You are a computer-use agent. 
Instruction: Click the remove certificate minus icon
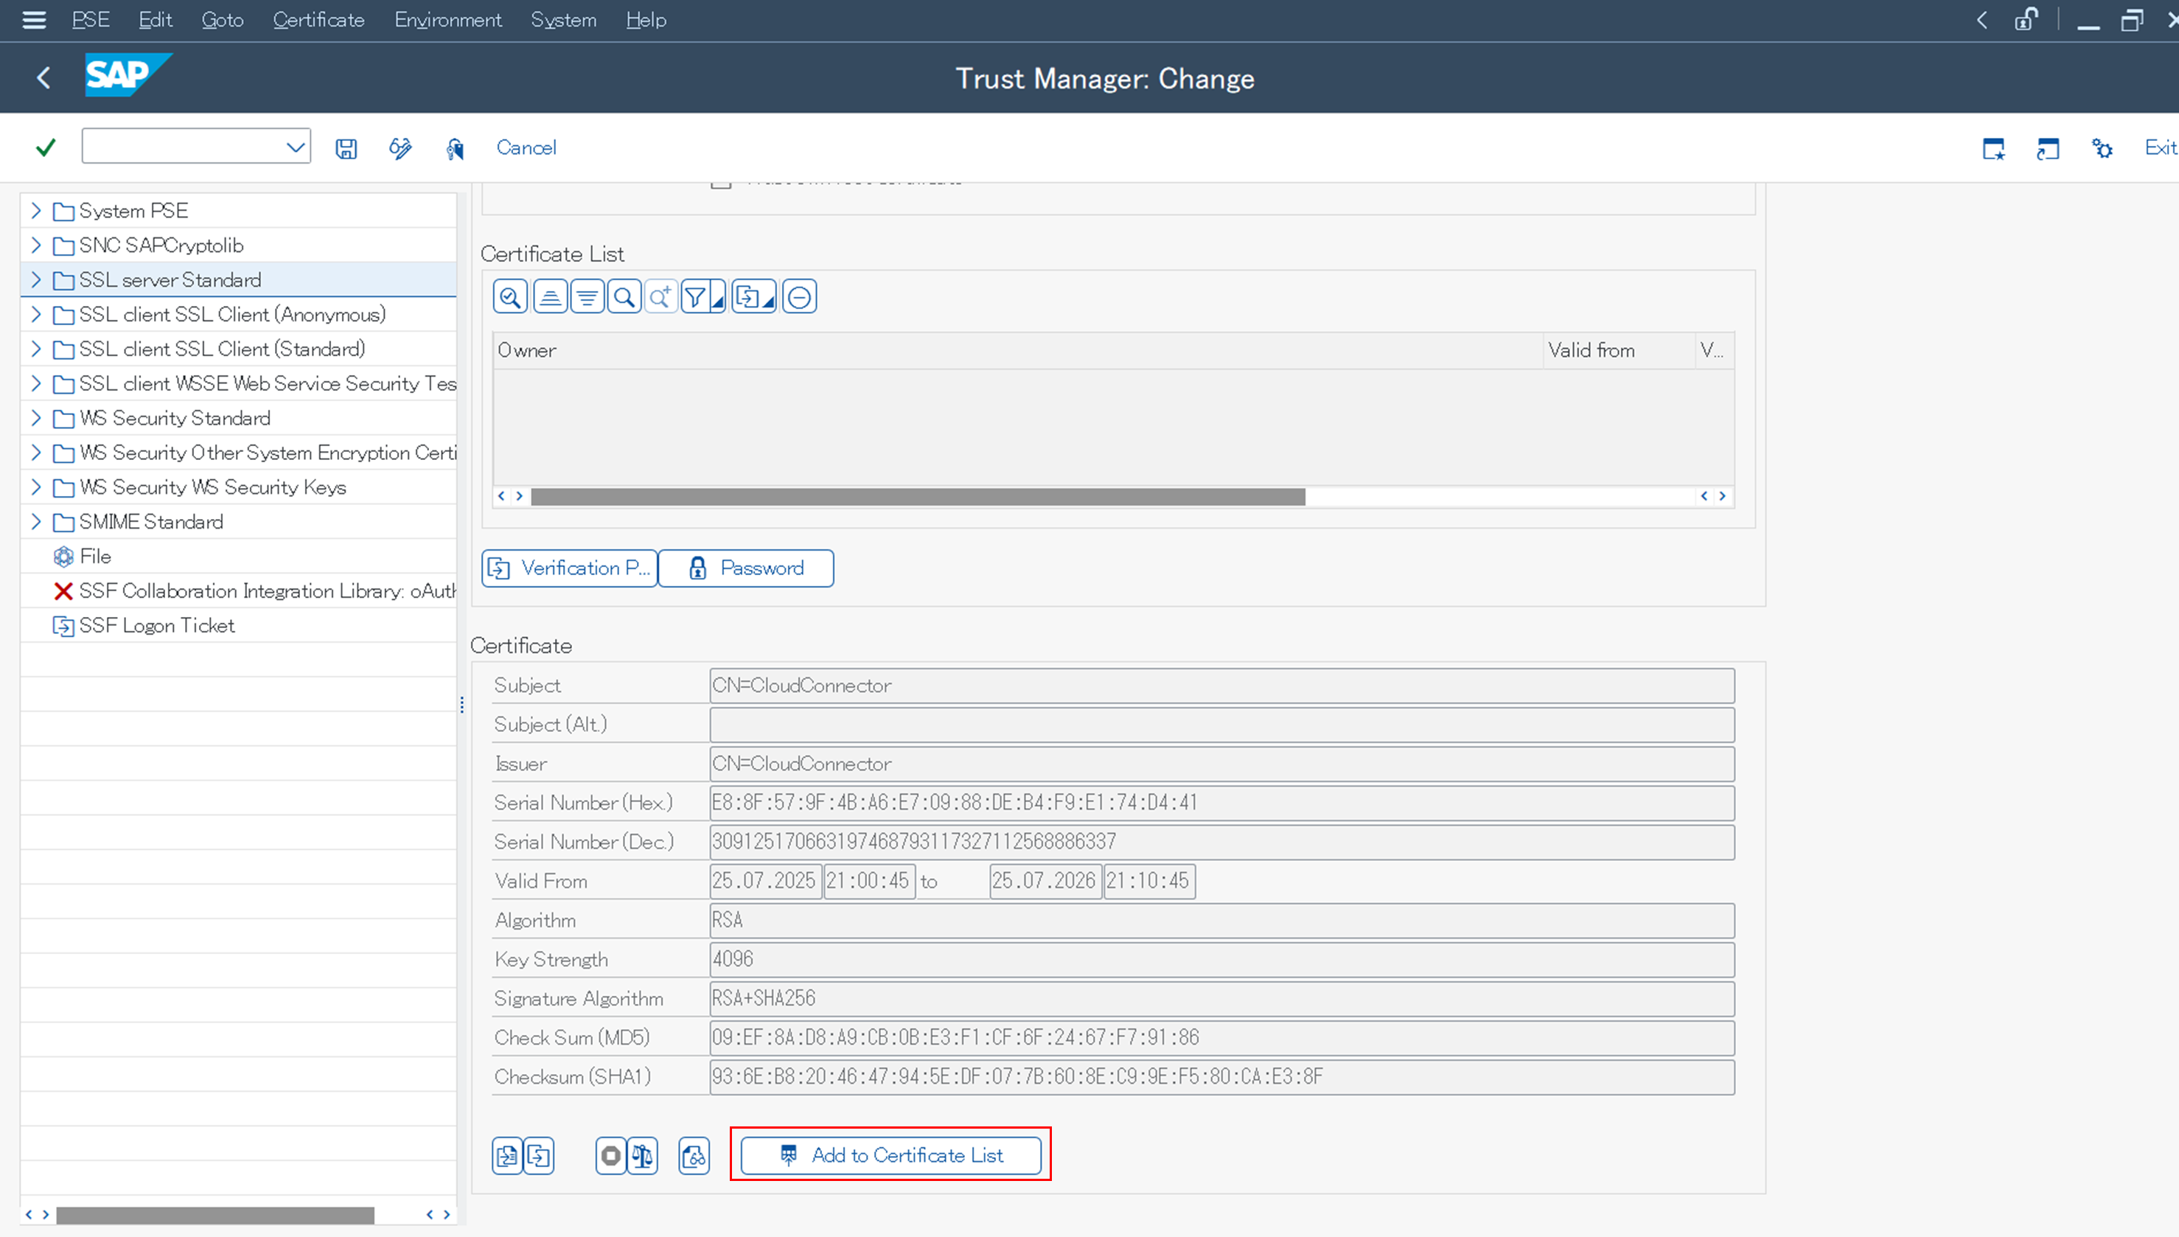pos(798,296)
